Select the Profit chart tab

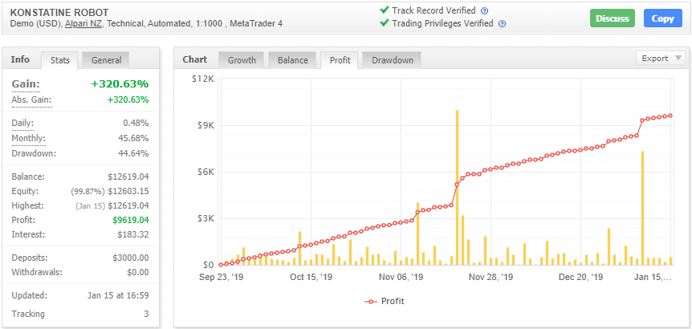[339, 60]
